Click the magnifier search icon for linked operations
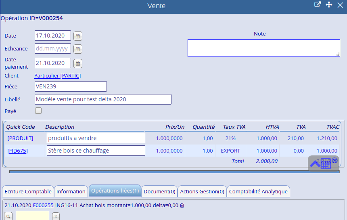347x220 pixels. click(x=8, y=216)
